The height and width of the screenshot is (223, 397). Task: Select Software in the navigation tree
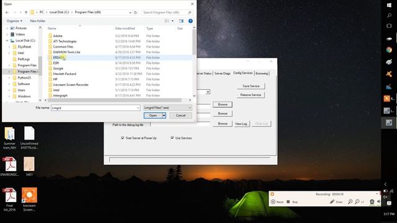click(x=24, y=84)
